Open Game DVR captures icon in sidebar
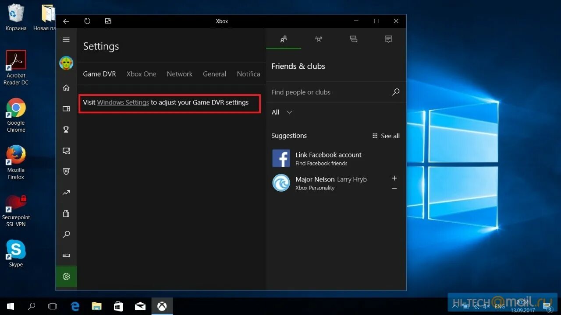The width and height of the screenshot is (561, 315). point(66,150)
